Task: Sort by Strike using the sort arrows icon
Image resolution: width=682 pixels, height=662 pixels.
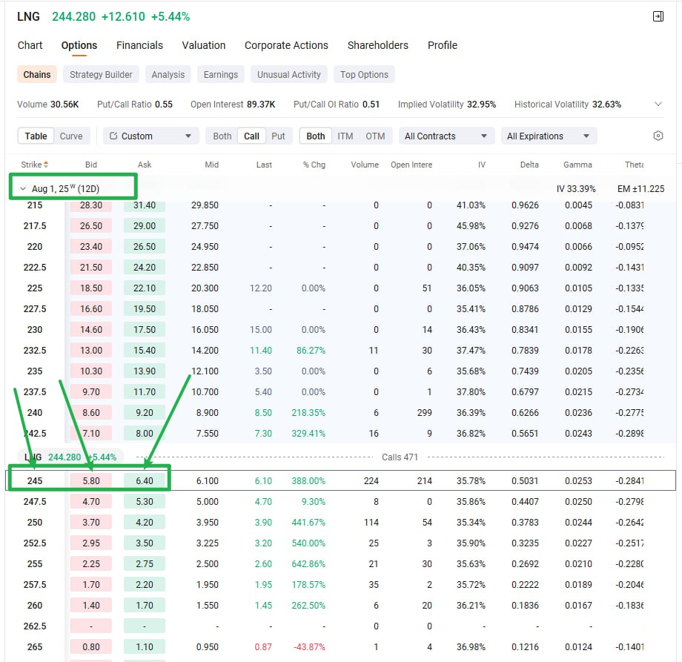Action: click(x=46, y=165)
